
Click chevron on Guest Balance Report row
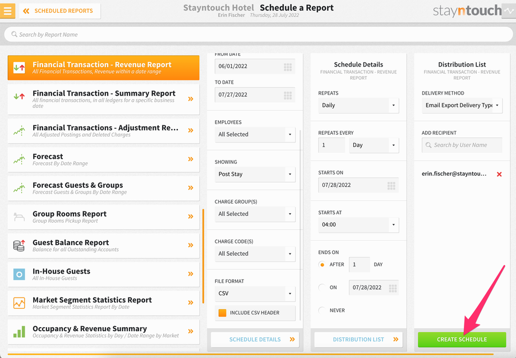(x=191, y=246)
